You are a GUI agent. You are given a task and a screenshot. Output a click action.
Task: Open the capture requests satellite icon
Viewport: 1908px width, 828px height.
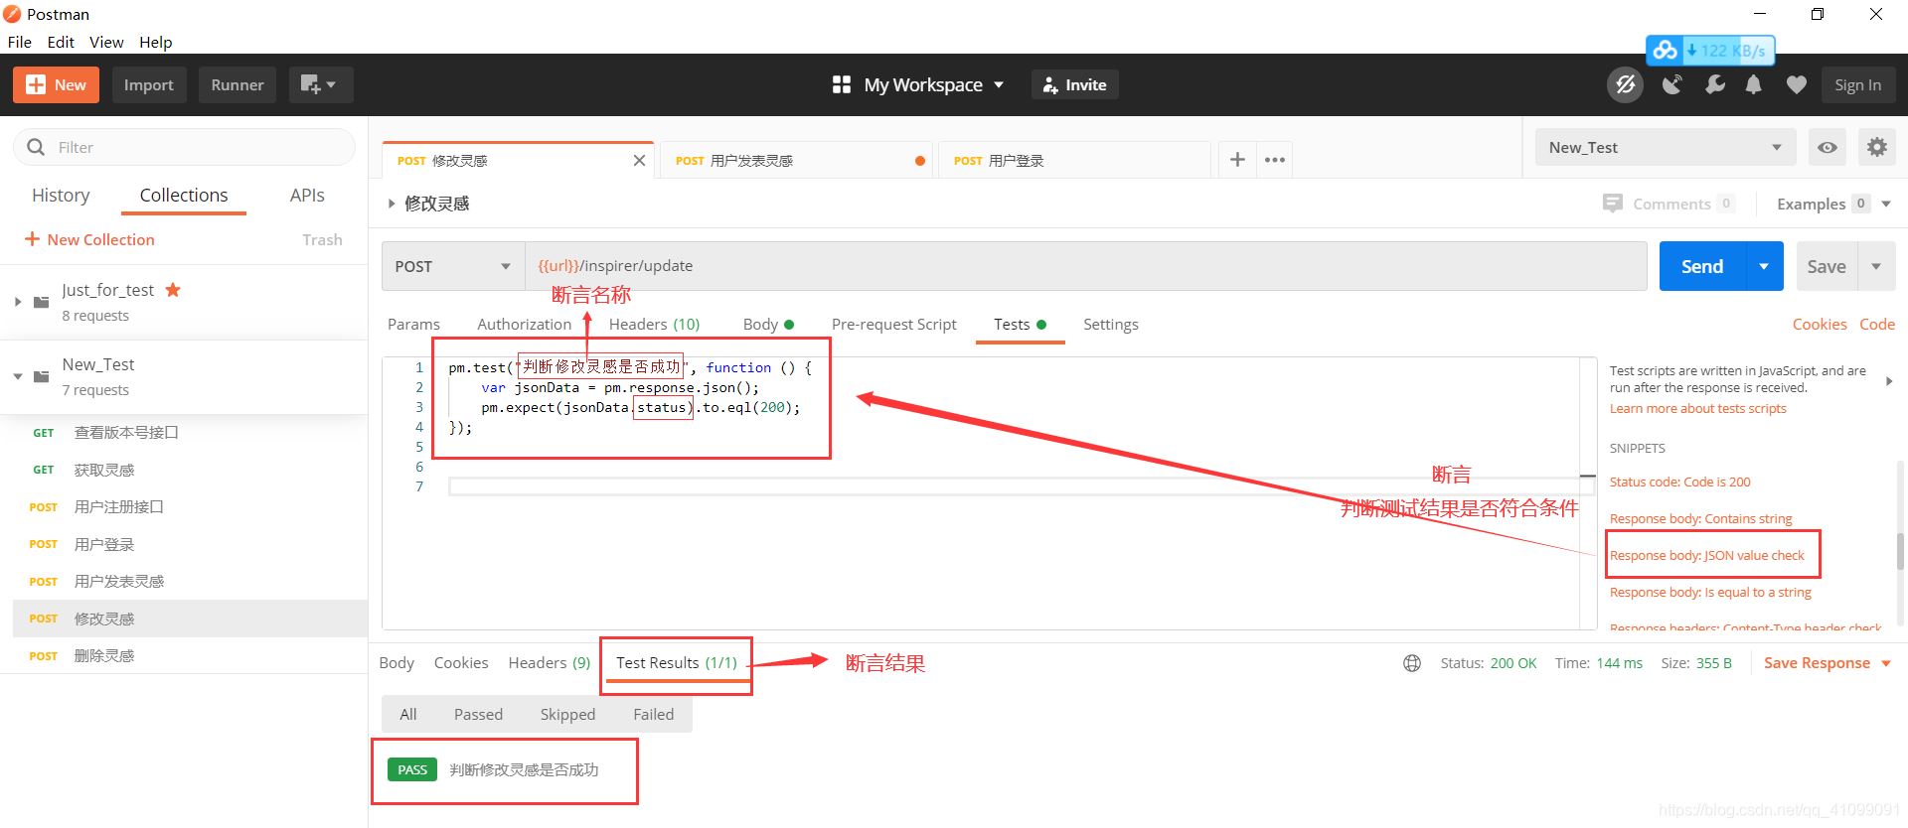(x=1672, y=84)
